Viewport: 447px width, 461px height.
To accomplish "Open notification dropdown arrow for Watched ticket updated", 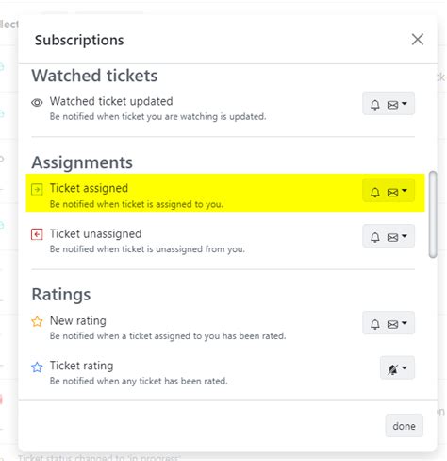I will coord(405,103).
